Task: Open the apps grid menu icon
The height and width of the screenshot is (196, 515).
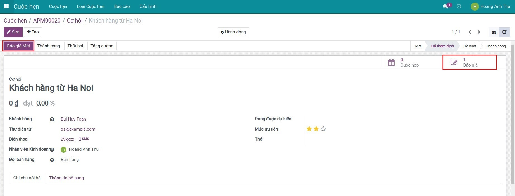Action: point(6,6)
